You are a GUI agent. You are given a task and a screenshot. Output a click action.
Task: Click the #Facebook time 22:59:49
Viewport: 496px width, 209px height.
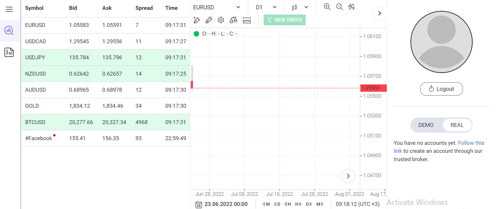tap(176, 138)
